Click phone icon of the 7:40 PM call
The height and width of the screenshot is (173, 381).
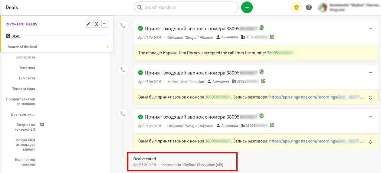123,26
